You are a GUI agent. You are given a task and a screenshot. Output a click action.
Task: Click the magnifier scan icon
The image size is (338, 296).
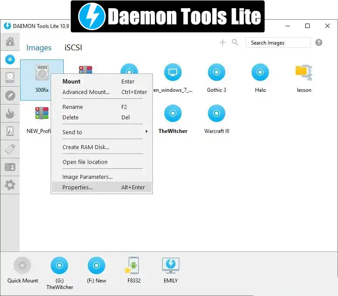coord(235,42)
